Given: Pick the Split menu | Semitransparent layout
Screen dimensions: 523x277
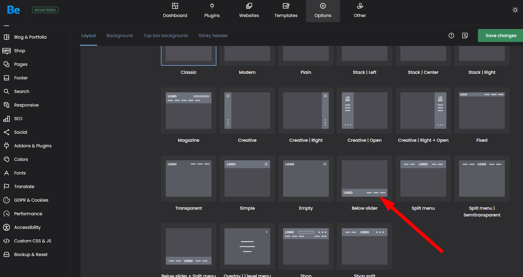Looking at the screenshot, I should 482,178.
